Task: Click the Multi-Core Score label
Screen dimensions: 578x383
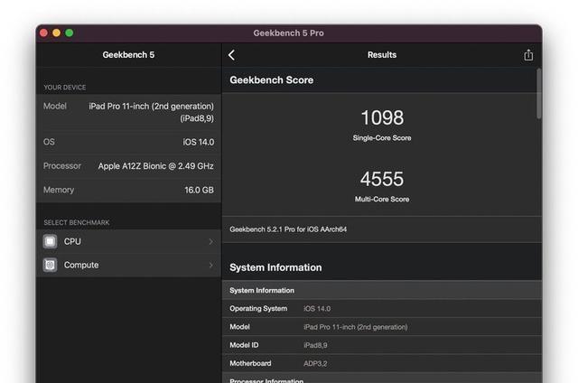Action: point(382,199)
